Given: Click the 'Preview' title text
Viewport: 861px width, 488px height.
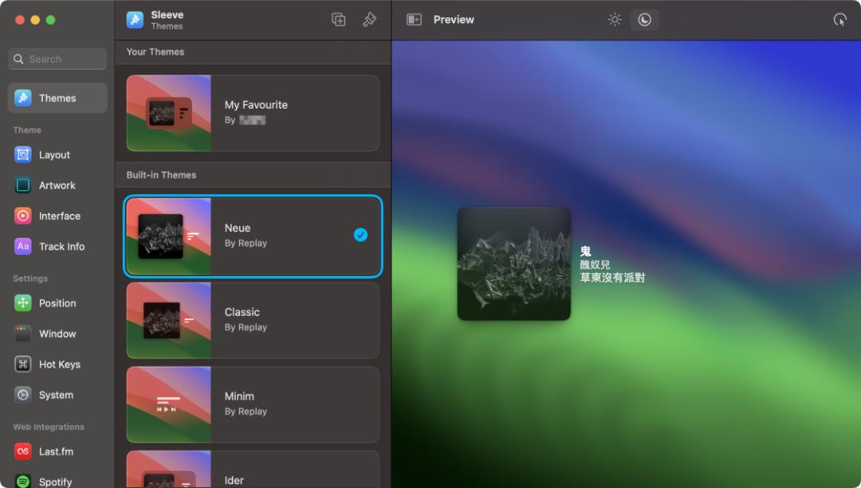Looking at the screenshot, I should pyautogui.click(x=454, y=20).
